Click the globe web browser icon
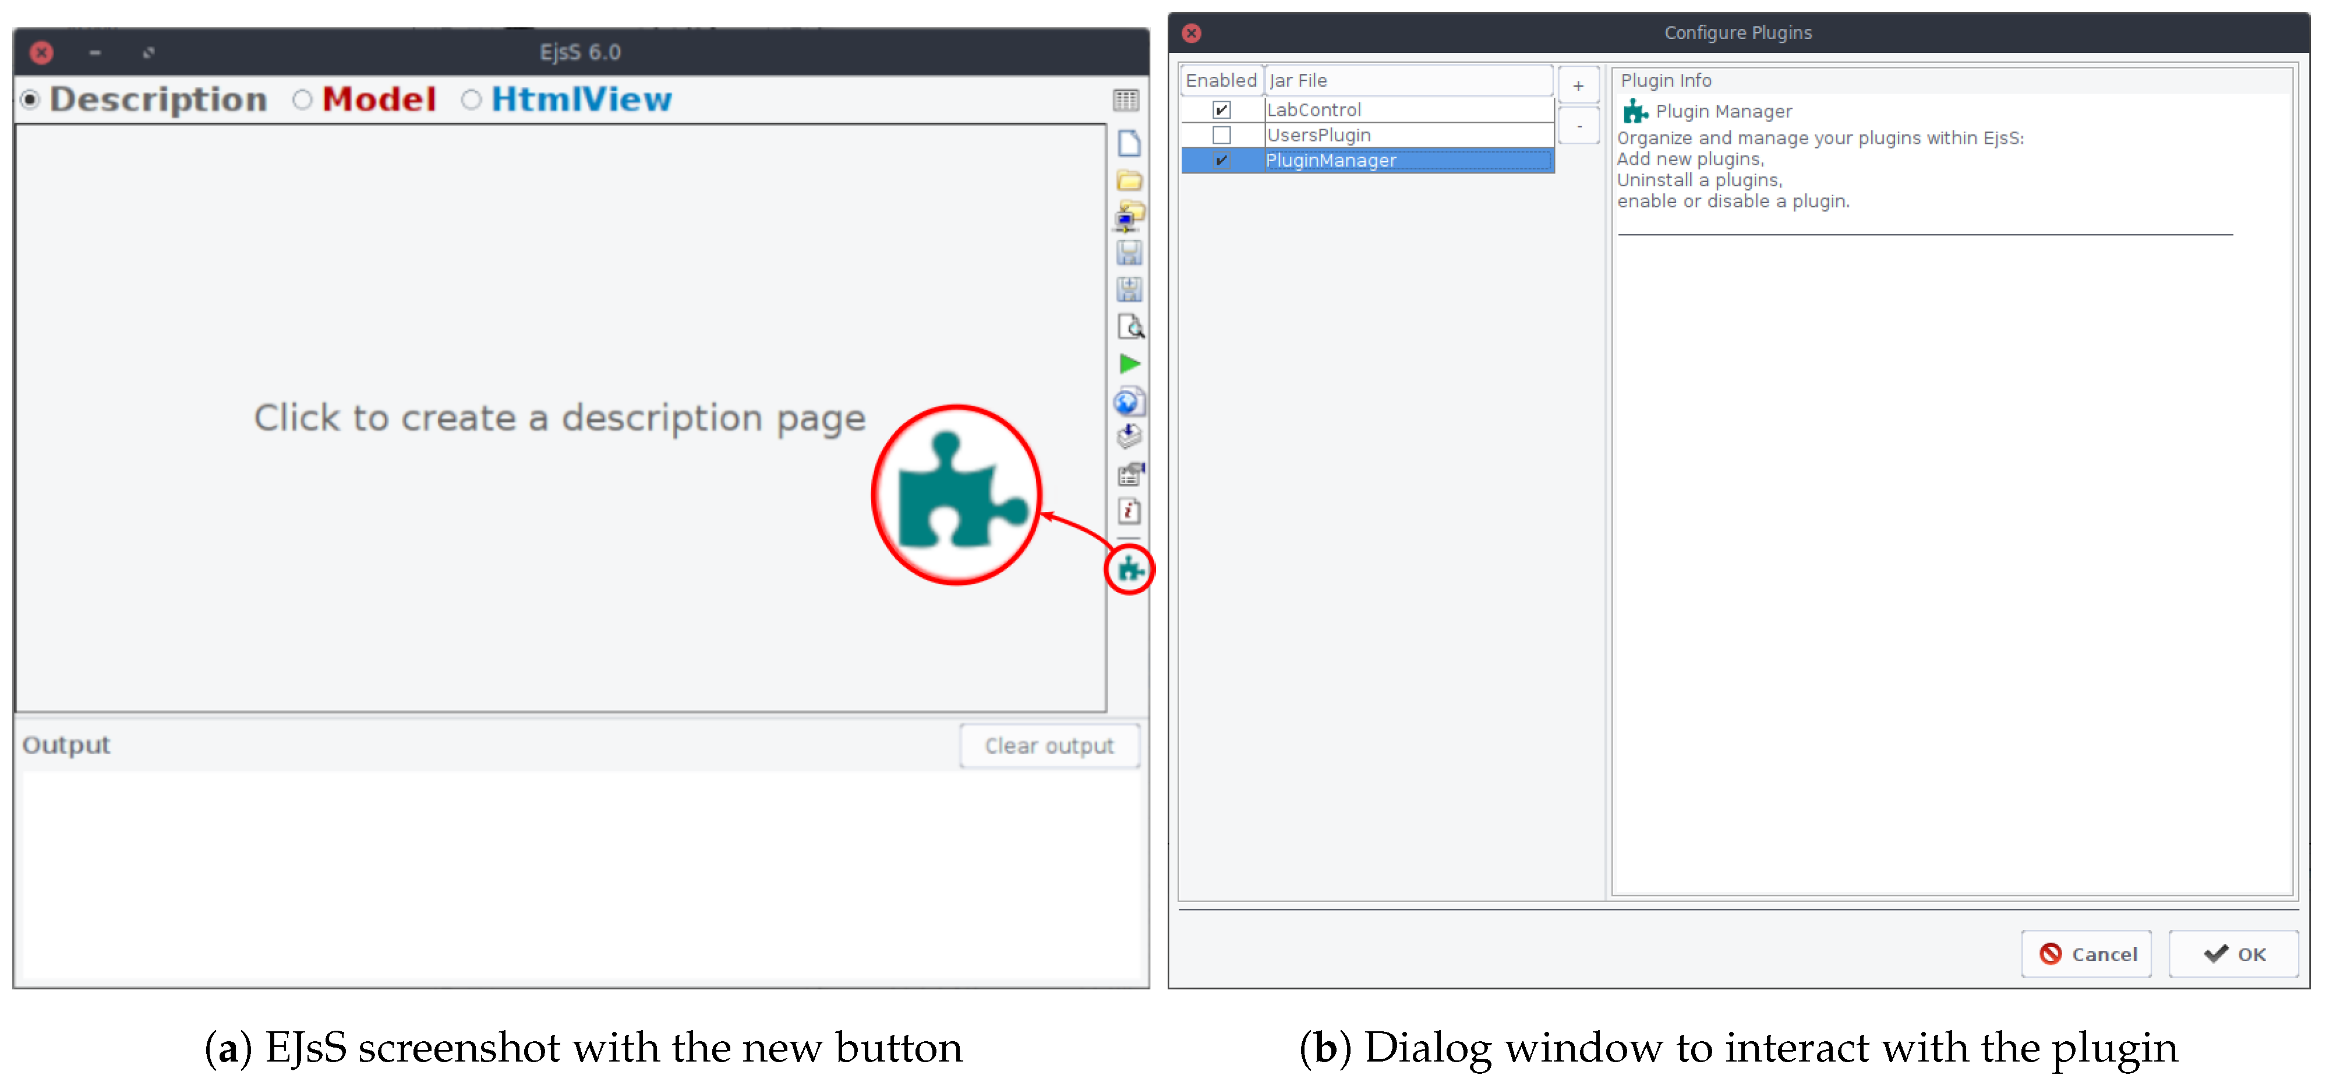Screen dimensions: 2326x1086 1128,402
